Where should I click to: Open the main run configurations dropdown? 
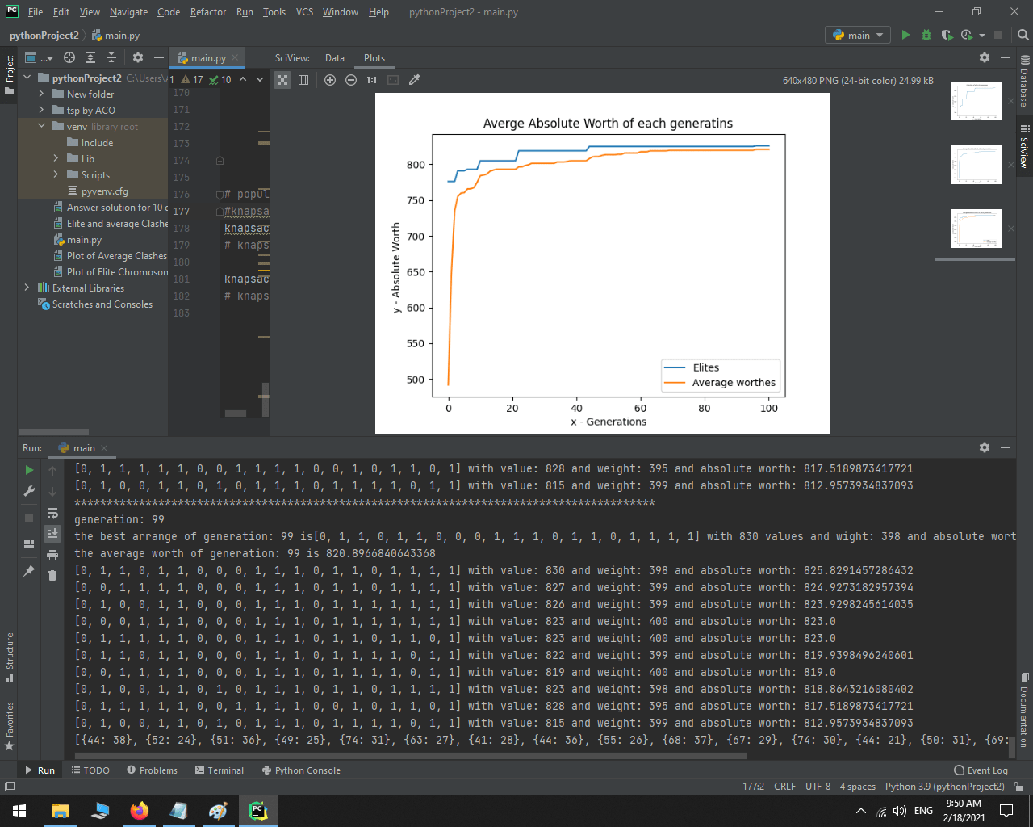tap(857, 36)
